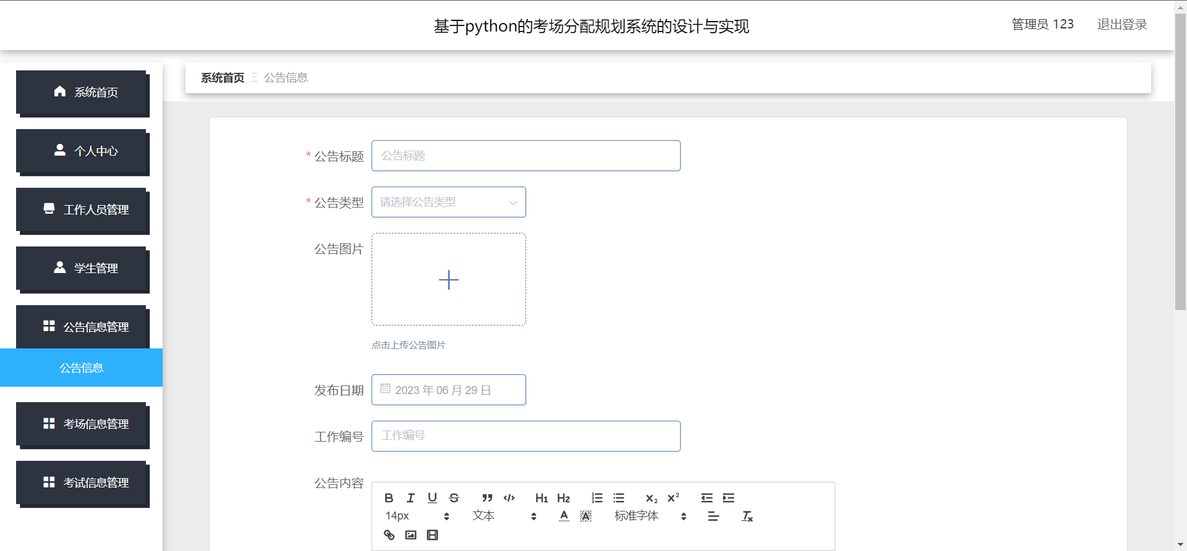Apply Heading 1 style
This screenshot has height=551, width=1187.
click(542, 498)
